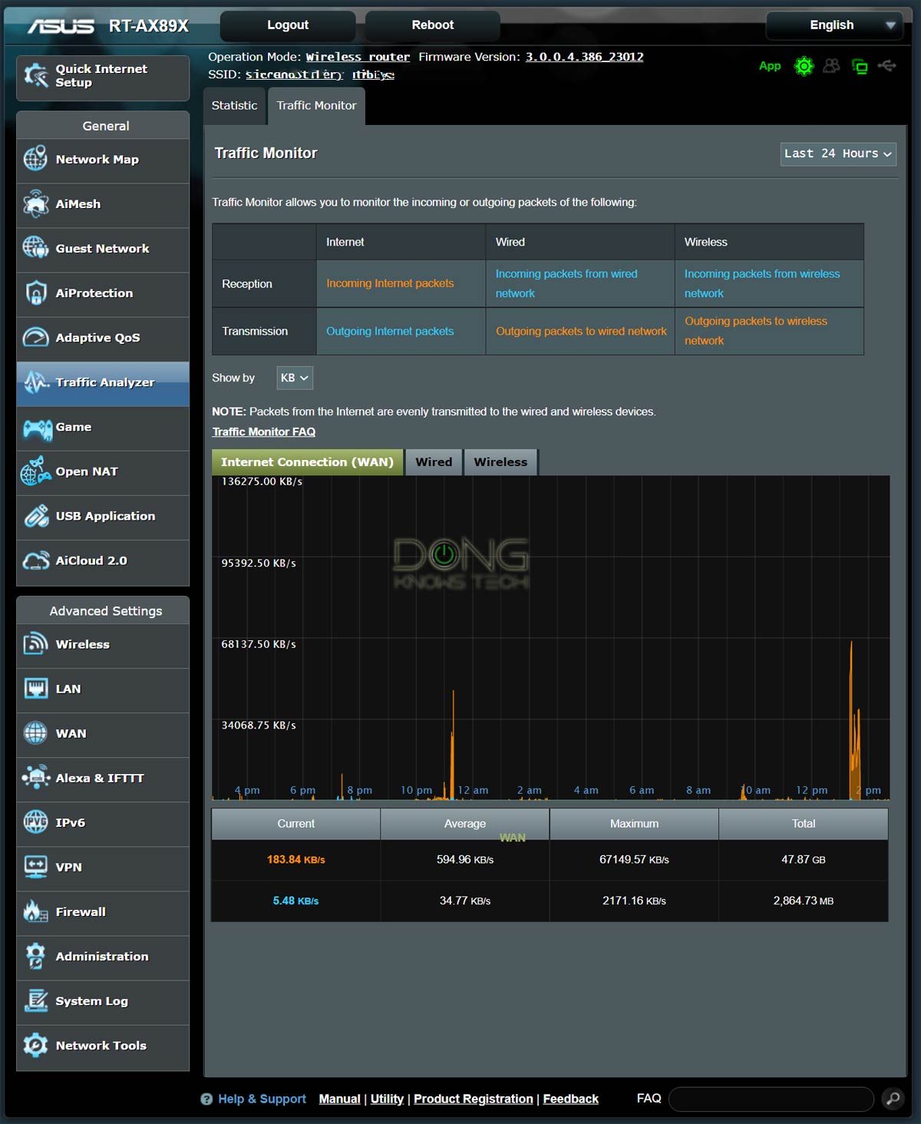The image size is (921, 1124).
Task: Click the average "594.96 KB/s" value
Action: 465,860
